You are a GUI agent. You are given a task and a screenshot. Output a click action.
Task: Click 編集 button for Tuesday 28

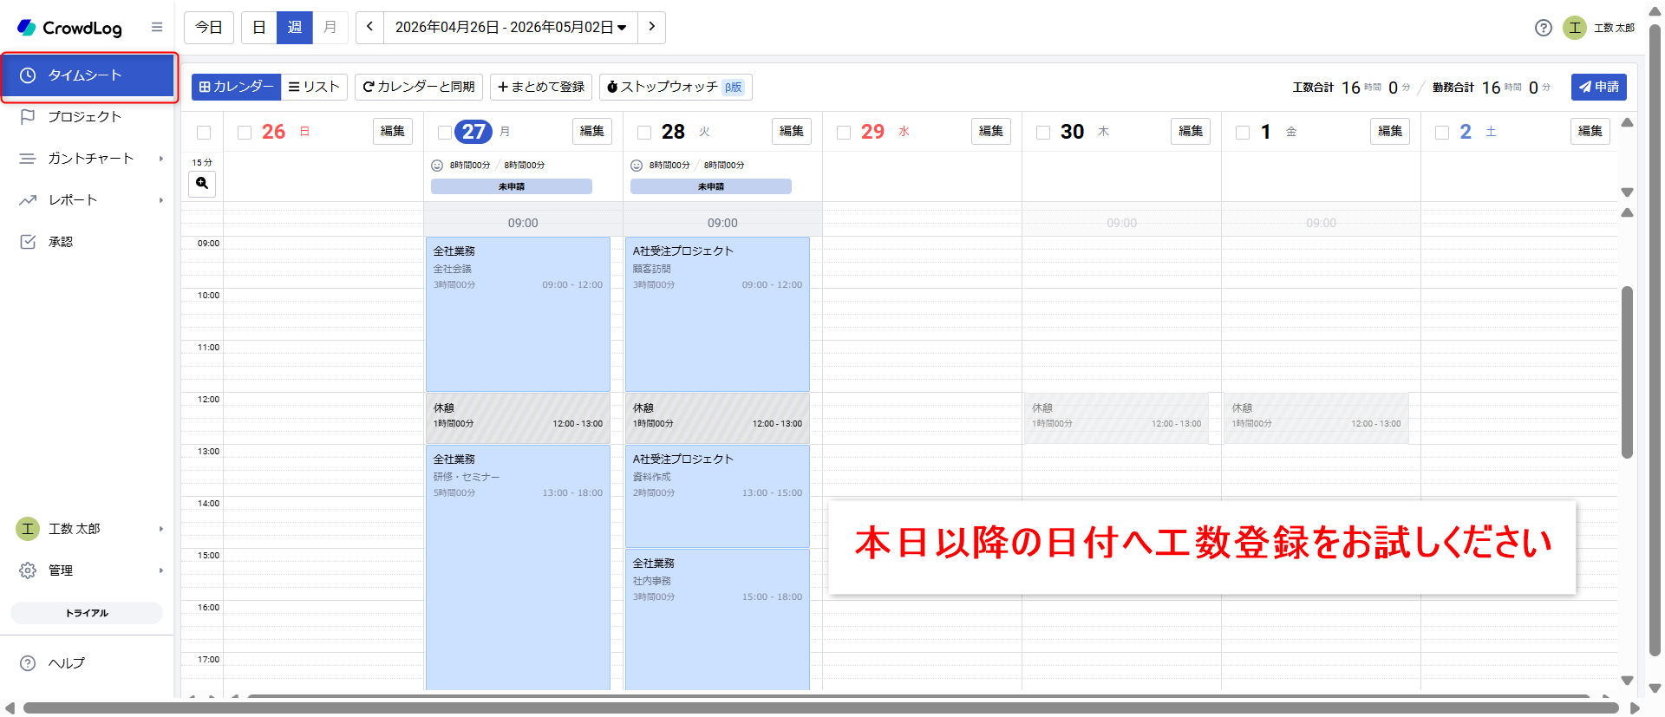pyautogui.click(x=791, y=132)
